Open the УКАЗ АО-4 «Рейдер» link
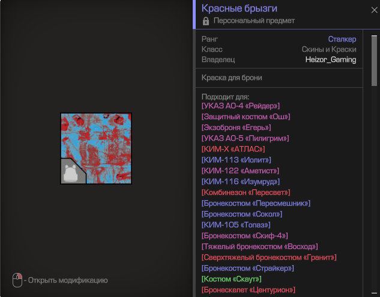The image size is (380, 297). pyautogui.click(x=241, y=106)
